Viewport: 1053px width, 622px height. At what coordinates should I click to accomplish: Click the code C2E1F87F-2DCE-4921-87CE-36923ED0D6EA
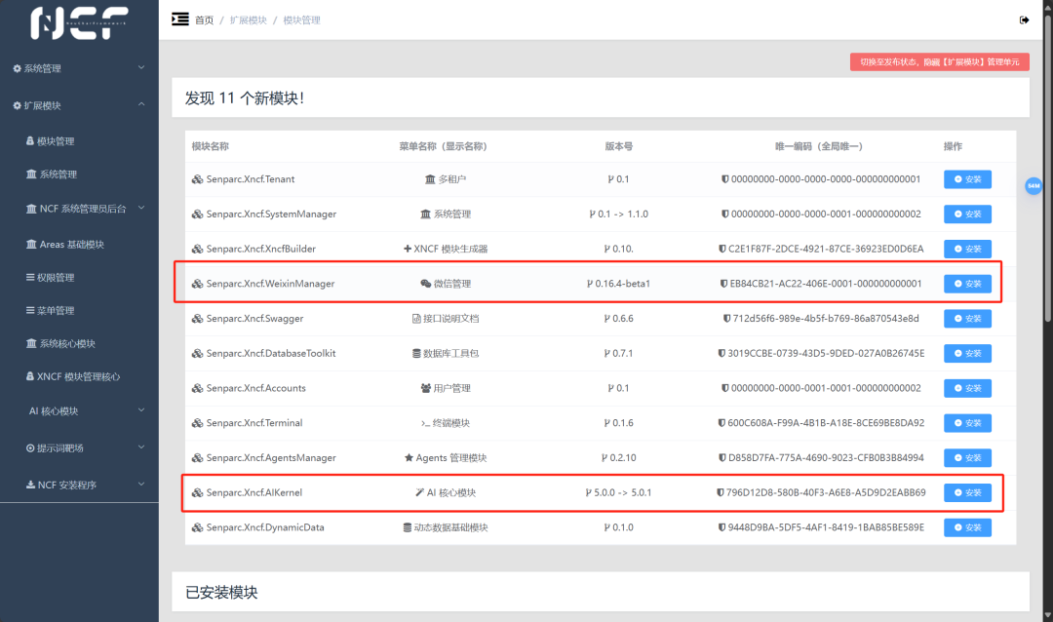pyautogui.click(x=826, y=250)
